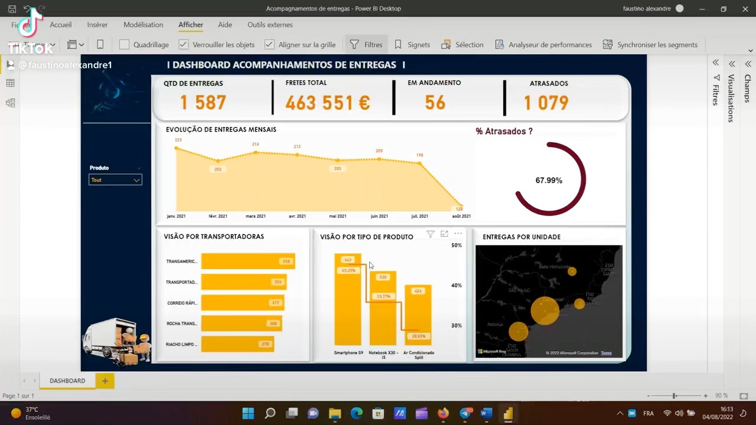Add a new page with plus button
This screenshot has height=425, width=756.
[105, 381]
